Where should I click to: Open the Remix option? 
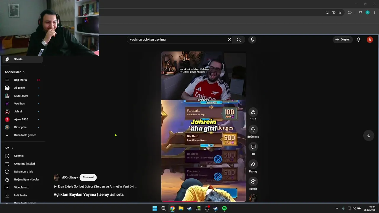[x=253, y=181]
